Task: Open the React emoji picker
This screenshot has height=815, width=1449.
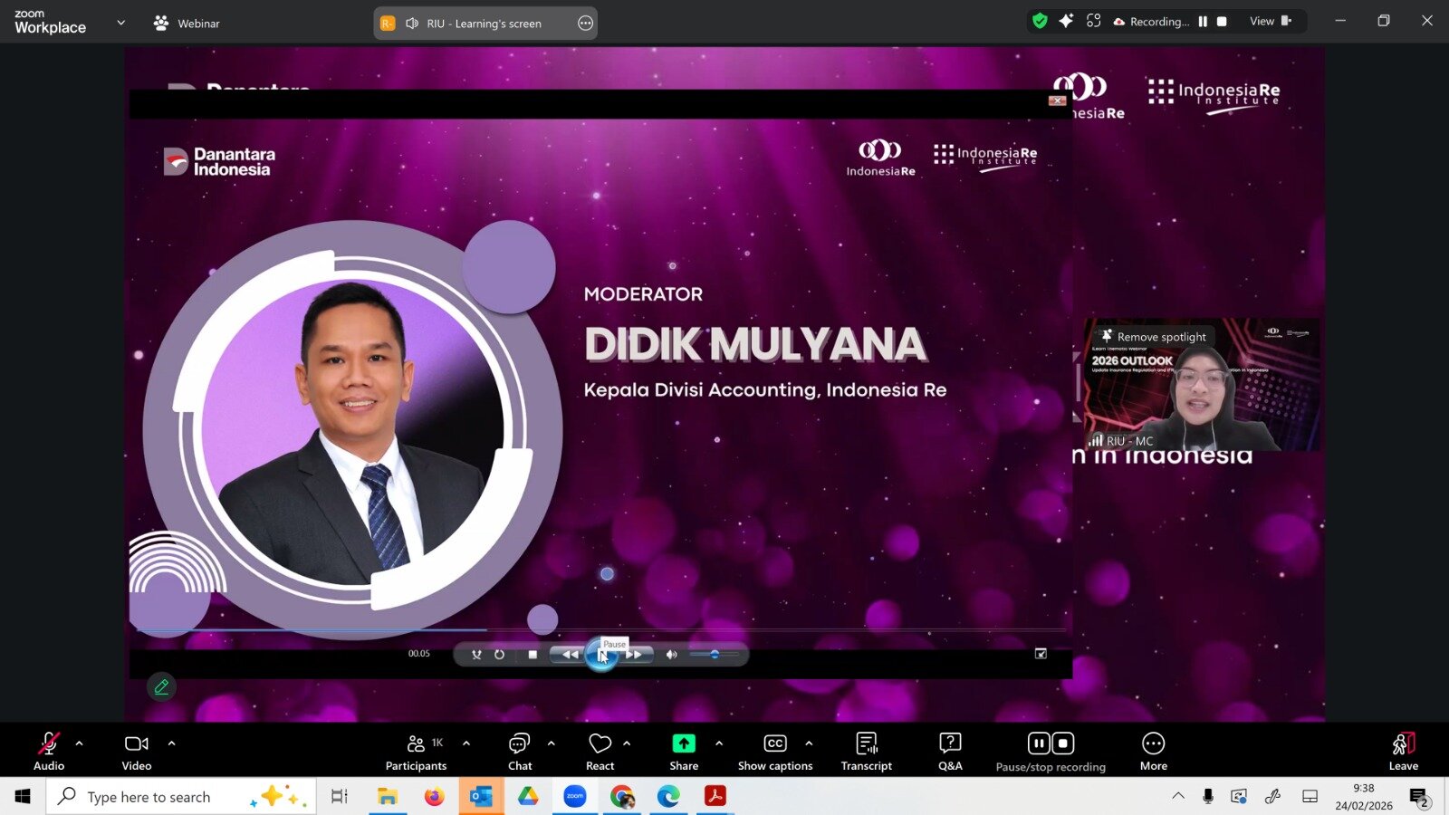Action: 600,751
